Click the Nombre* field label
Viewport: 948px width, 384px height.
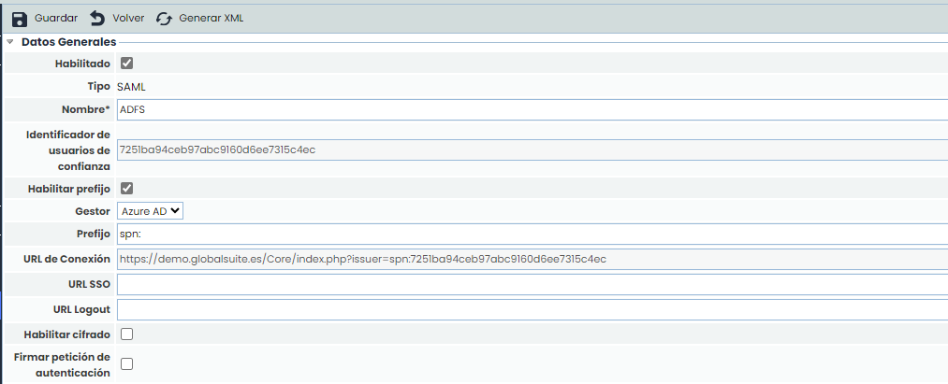point(88,109)
